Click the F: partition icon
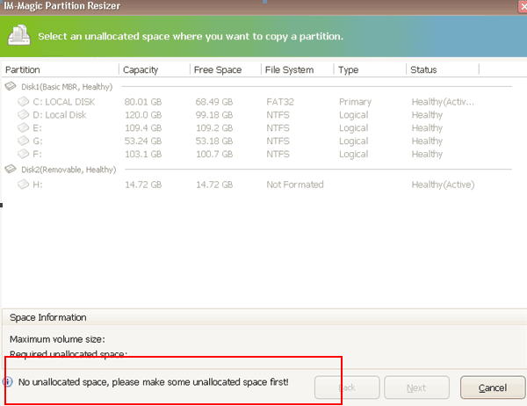Viewport: 527px width, 406px height. coord(24,154)
